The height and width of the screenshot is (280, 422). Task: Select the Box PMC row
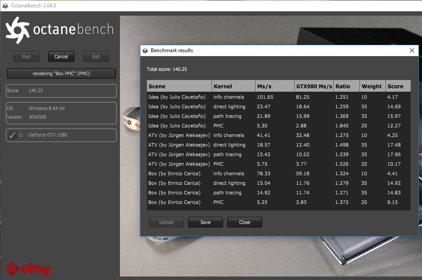point(279,202)
